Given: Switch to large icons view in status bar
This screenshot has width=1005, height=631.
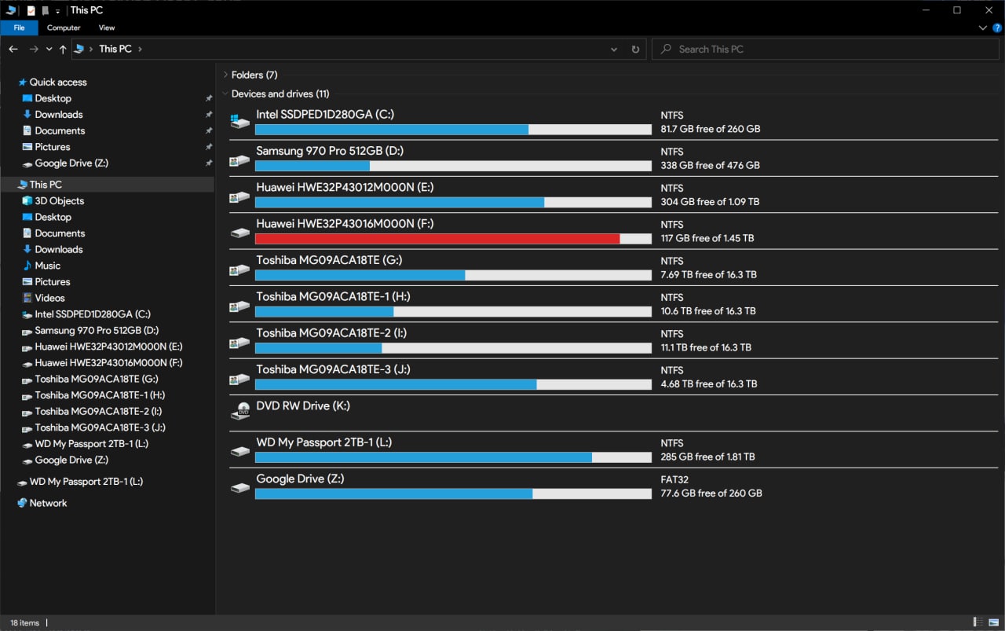Looking at the screenshot, I should [x=993, y=622].
